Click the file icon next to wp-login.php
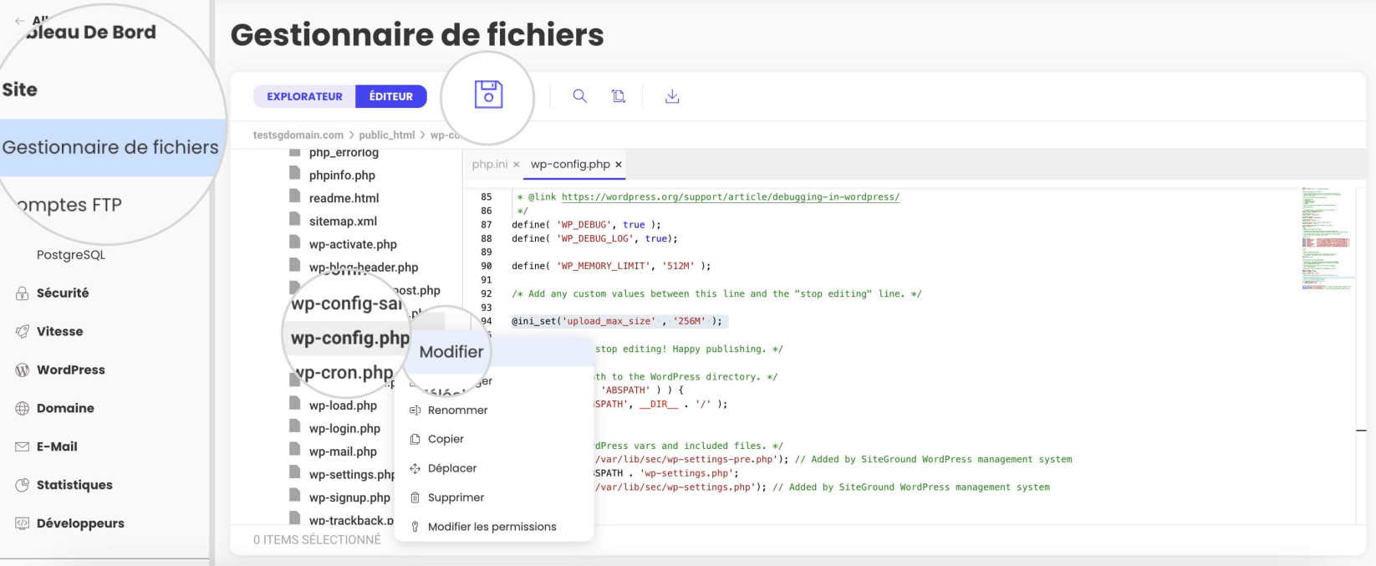The width and height of the screenshot is (1376, 566). (x=294, y=426)
